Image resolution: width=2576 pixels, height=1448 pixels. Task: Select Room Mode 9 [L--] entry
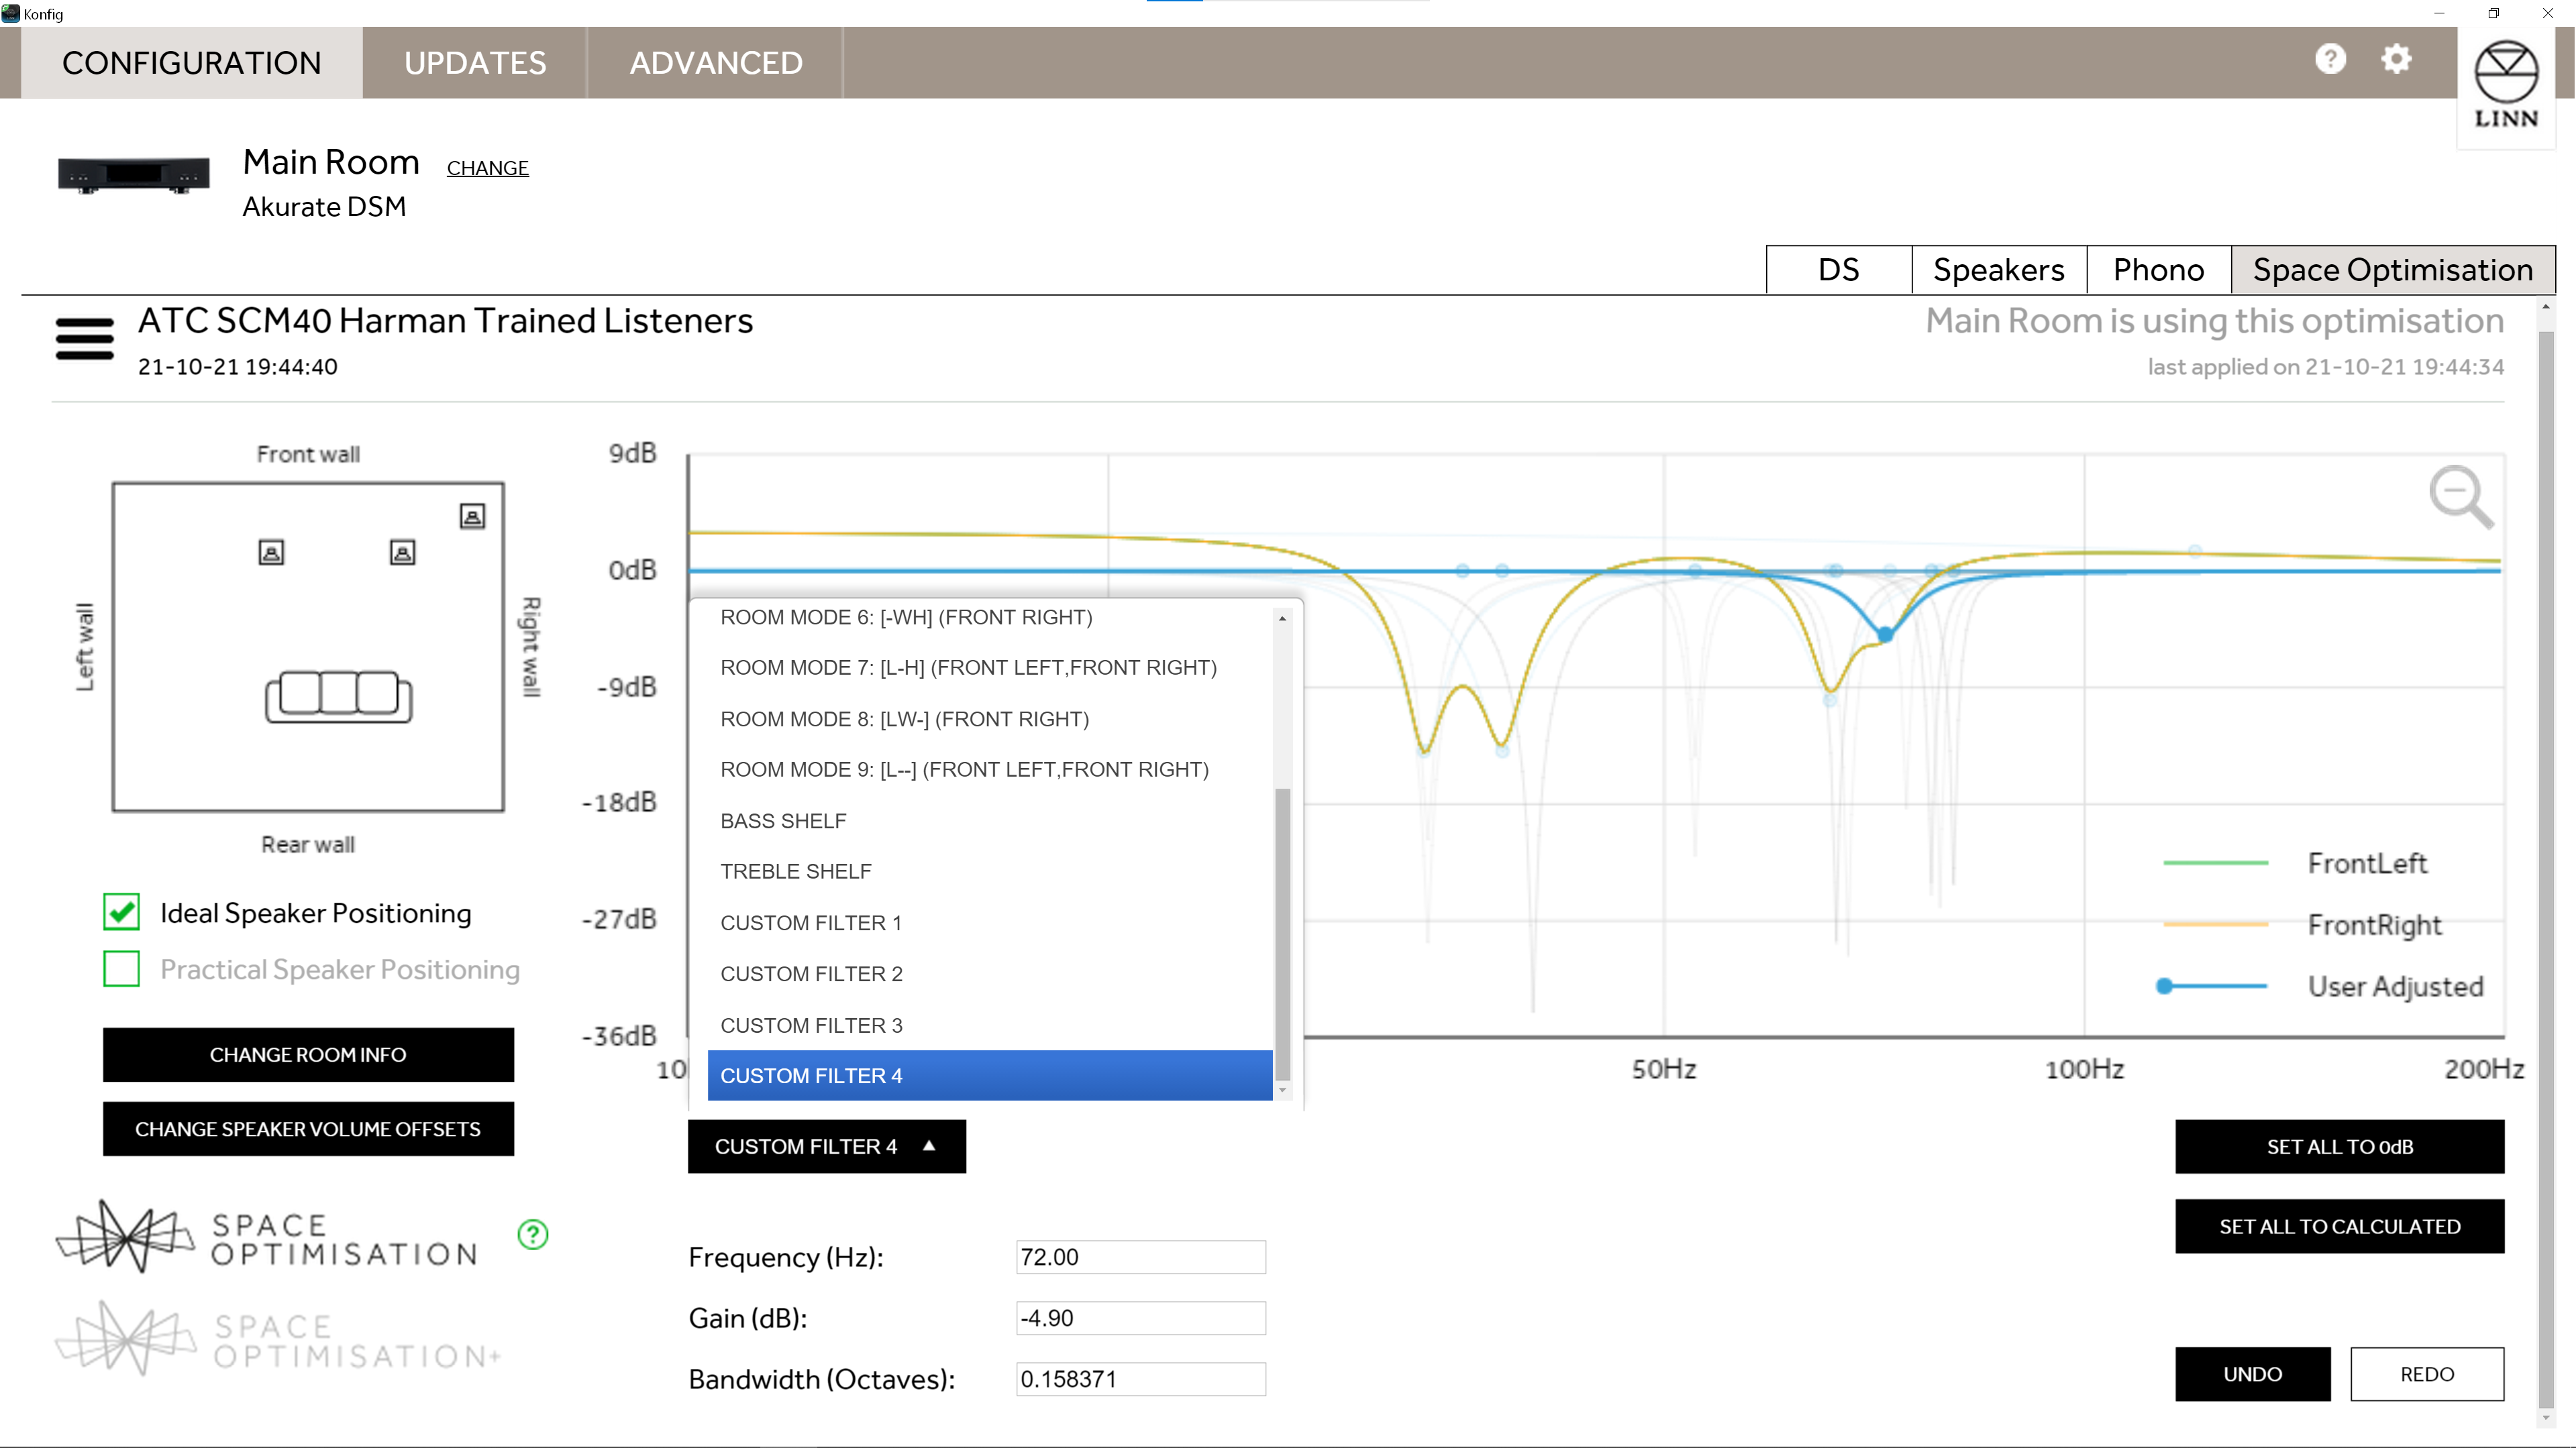point(990,769)
